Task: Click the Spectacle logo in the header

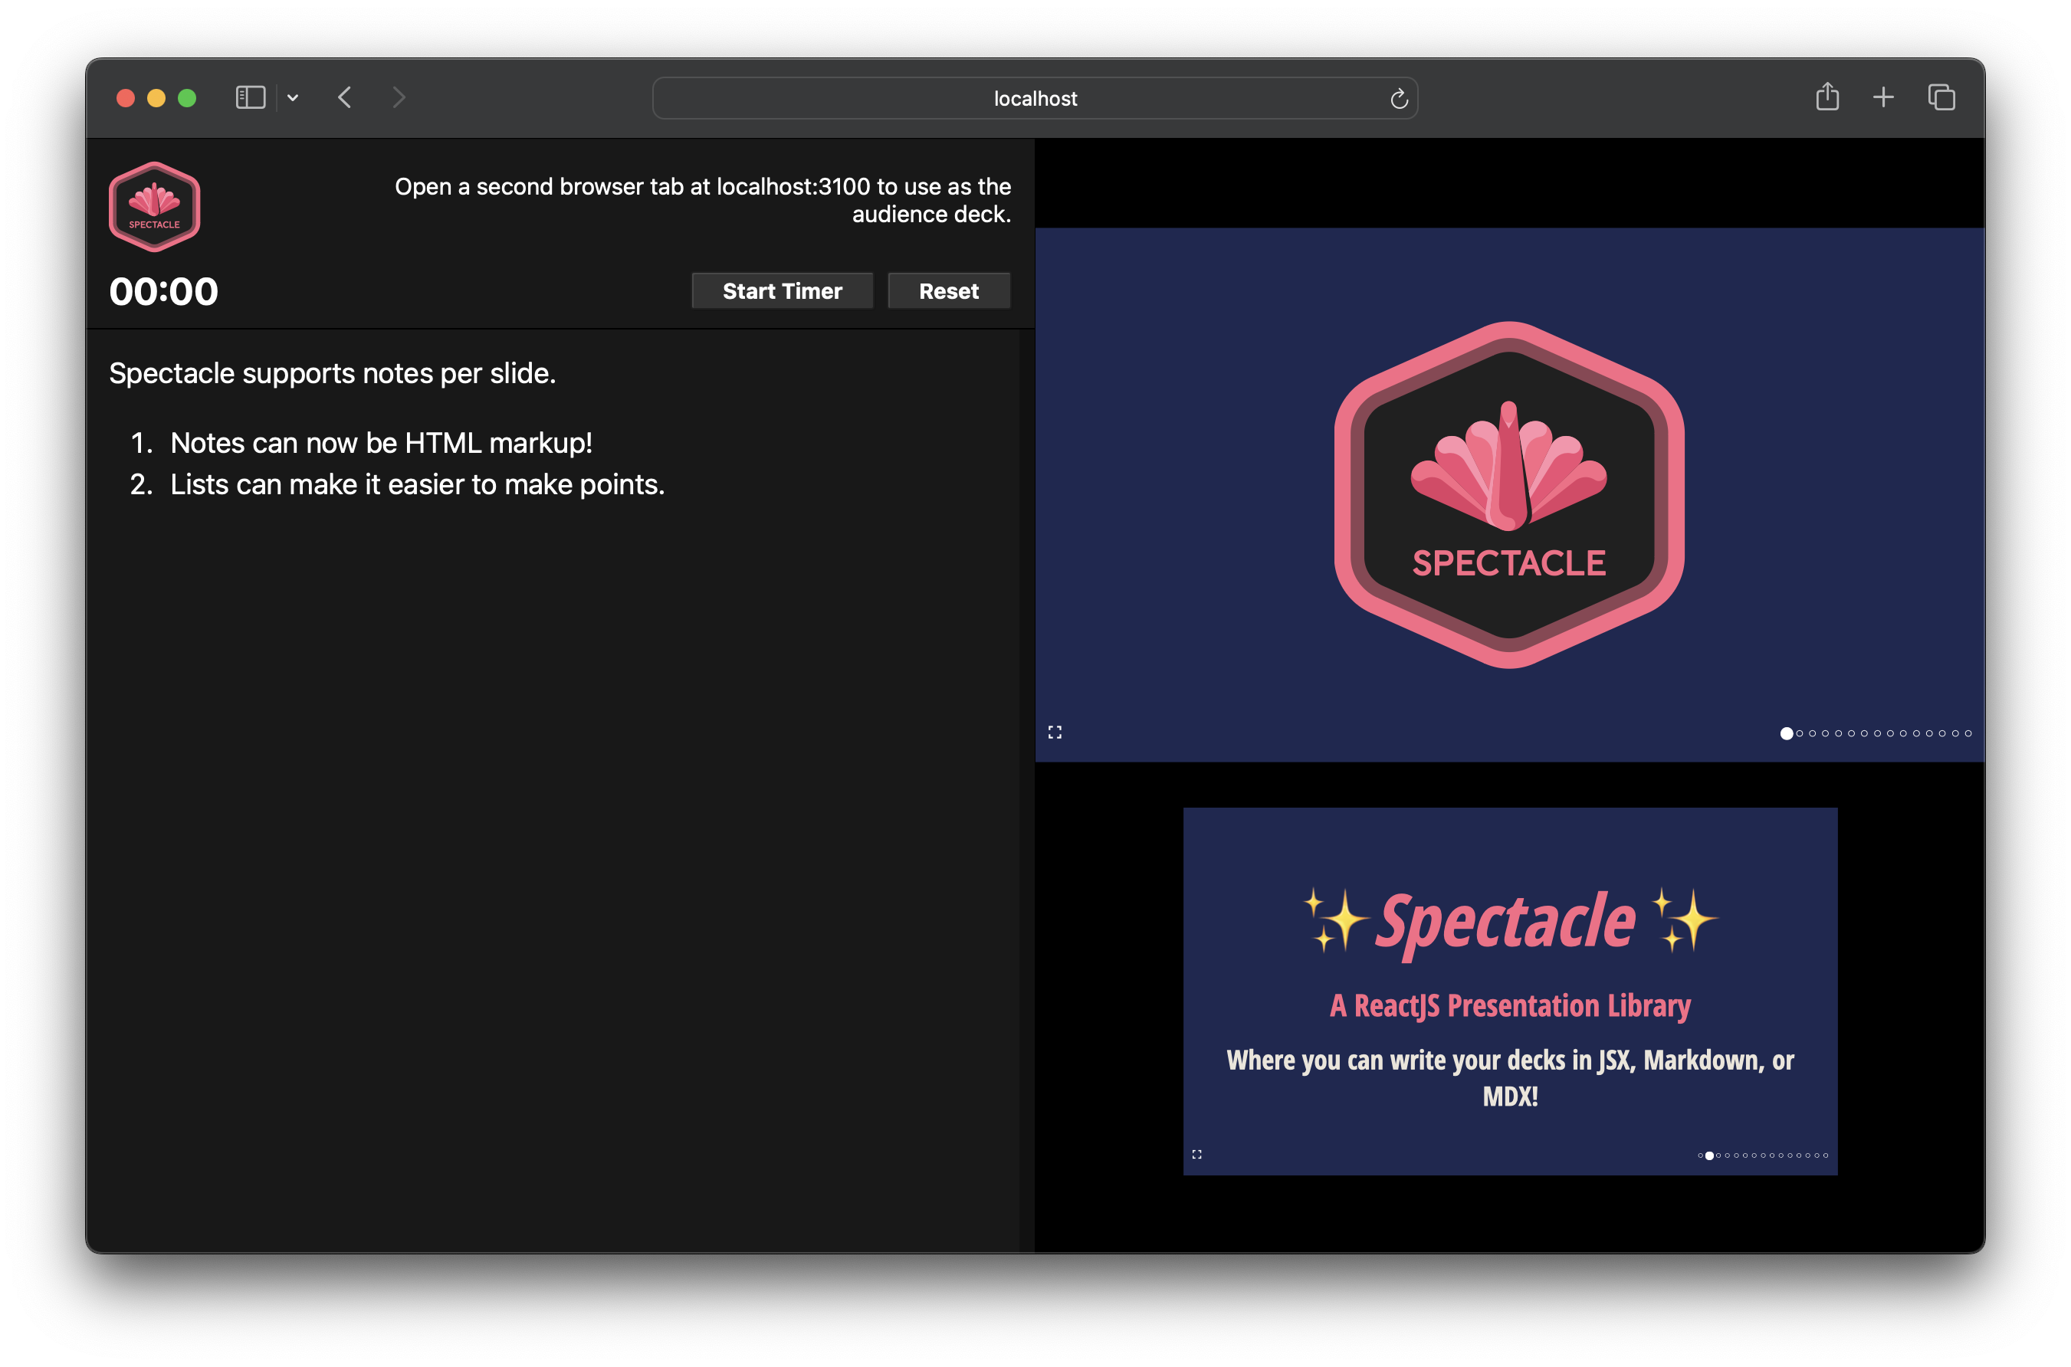Action: click(x=154, y=207)
